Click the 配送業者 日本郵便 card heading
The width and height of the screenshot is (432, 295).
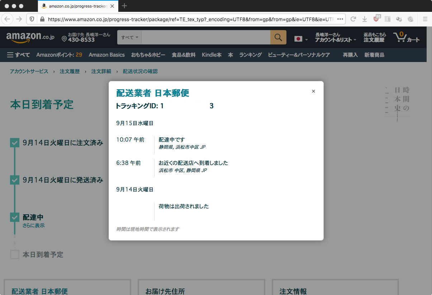pyautogui.click(x=39, y=291)
